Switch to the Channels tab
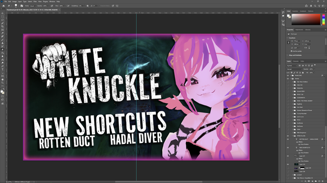The height and width of the screenshot is (183, 327). [296, 61]
